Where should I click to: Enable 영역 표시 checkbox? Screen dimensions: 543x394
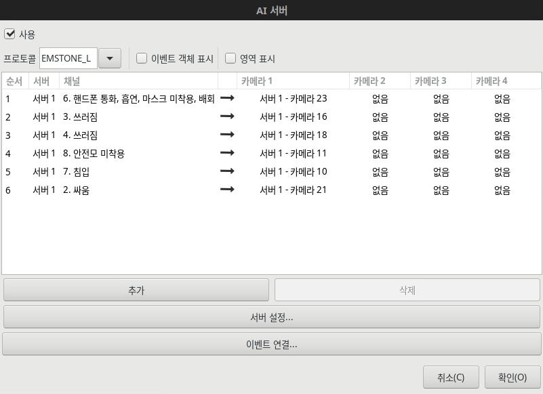point(230,59)
